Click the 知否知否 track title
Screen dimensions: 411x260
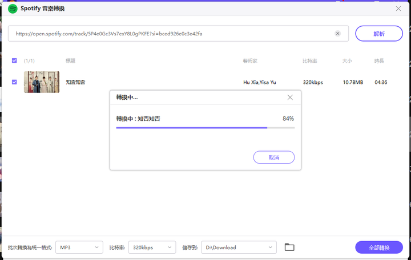click(x=75, y=82)
